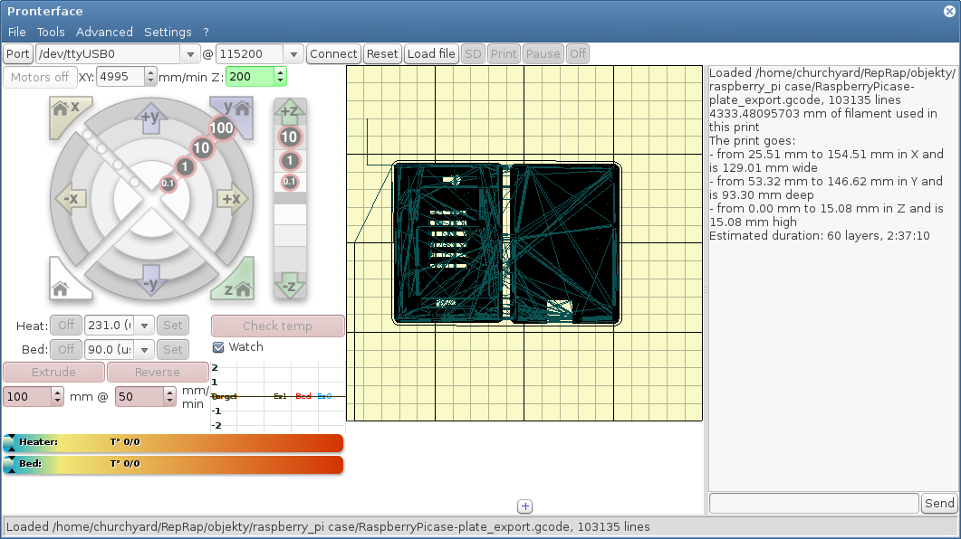
Task: Jog the print head in +Y direction
Action: tap(150, 116)
